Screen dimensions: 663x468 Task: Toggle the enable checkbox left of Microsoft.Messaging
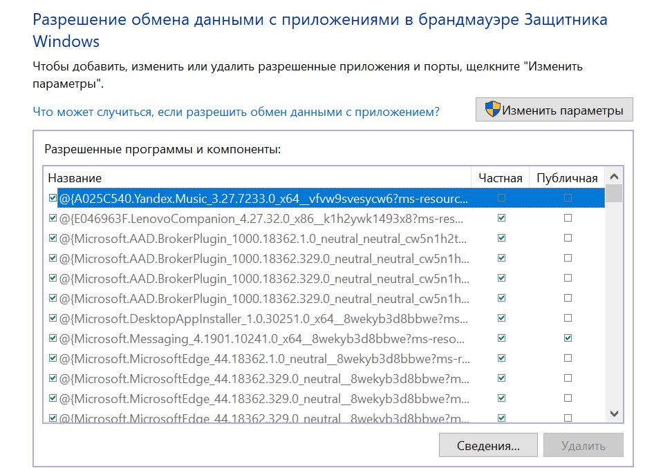coord(53,338)
